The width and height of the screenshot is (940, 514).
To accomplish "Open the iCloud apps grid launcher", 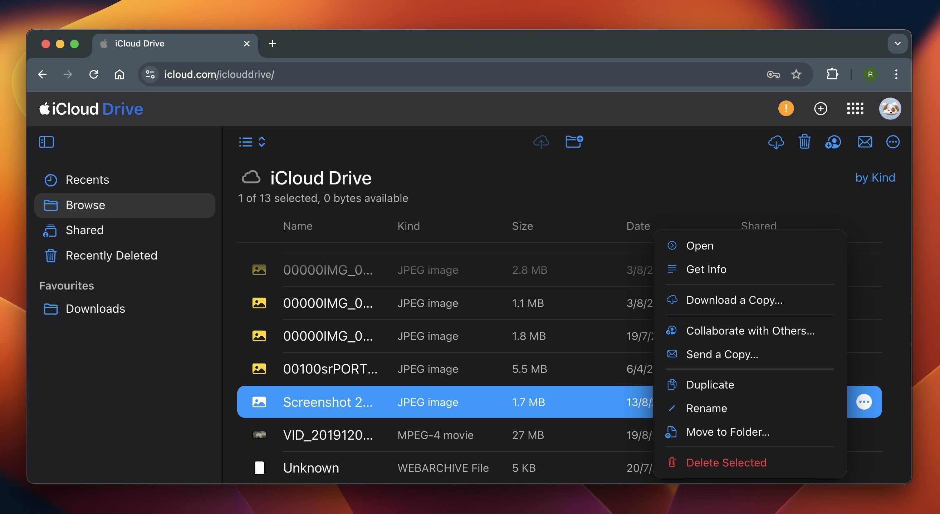I will pos(855,109).
